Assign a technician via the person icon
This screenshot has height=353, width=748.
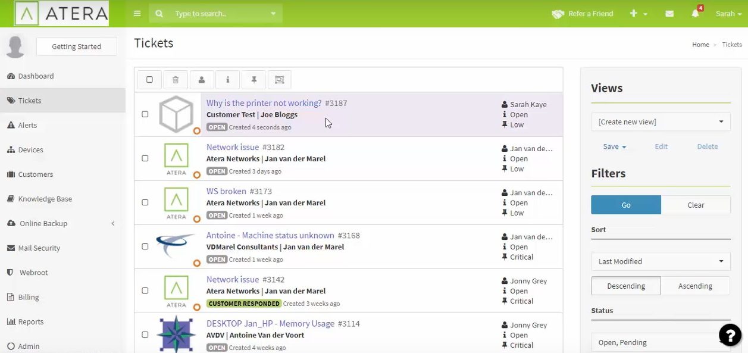click(202, 79)
